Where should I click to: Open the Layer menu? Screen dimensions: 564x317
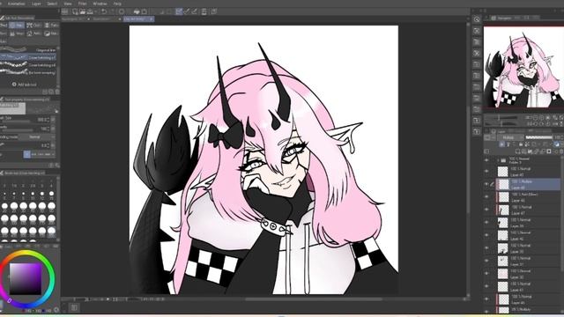[36, 4]
